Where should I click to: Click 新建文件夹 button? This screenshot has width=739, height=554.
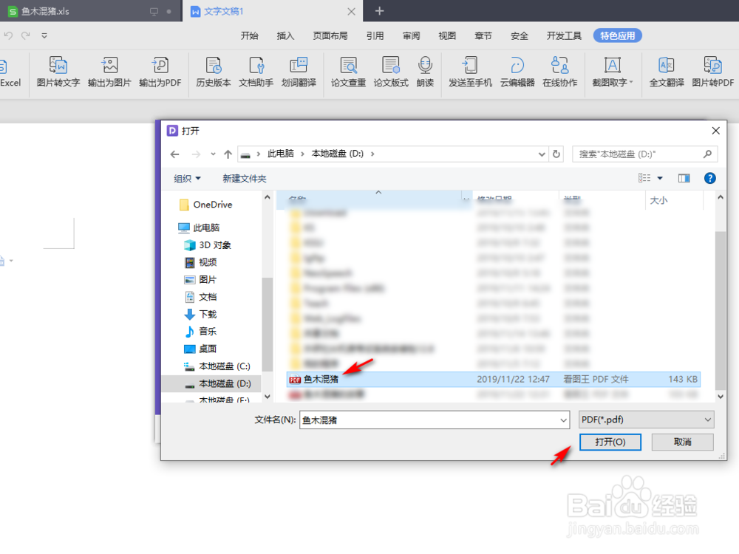click(x=244, y=179)
